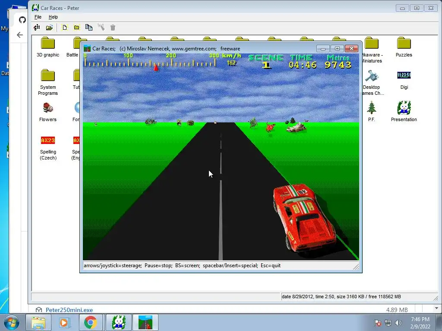Select the Desktop Games program icon
Viewport: 442px width, 331px height.
pyautogui.click(x=373, y=82)
